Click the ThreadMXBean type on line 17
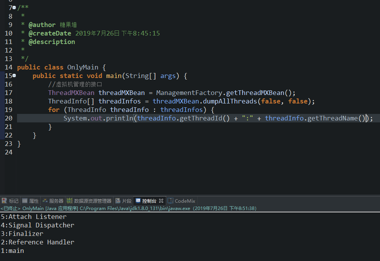The height and width of the screenshot is (261, 380). tap(71, 93)
